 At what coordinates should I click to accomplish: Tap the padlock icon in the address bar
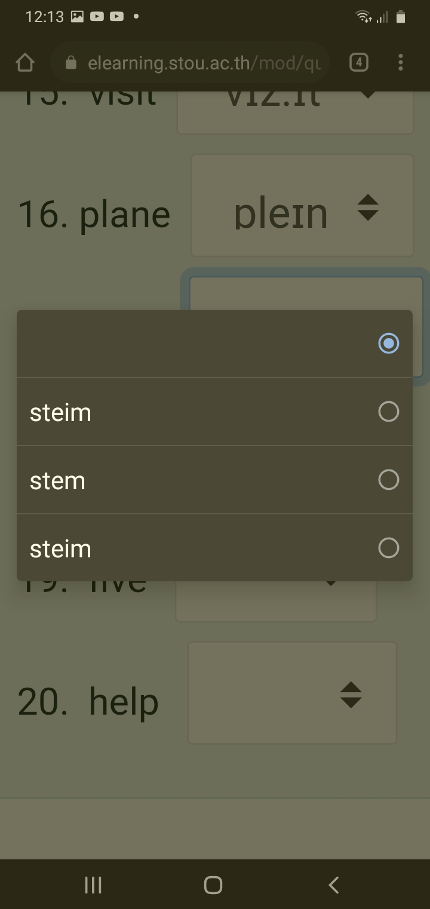tap(72, 62)
